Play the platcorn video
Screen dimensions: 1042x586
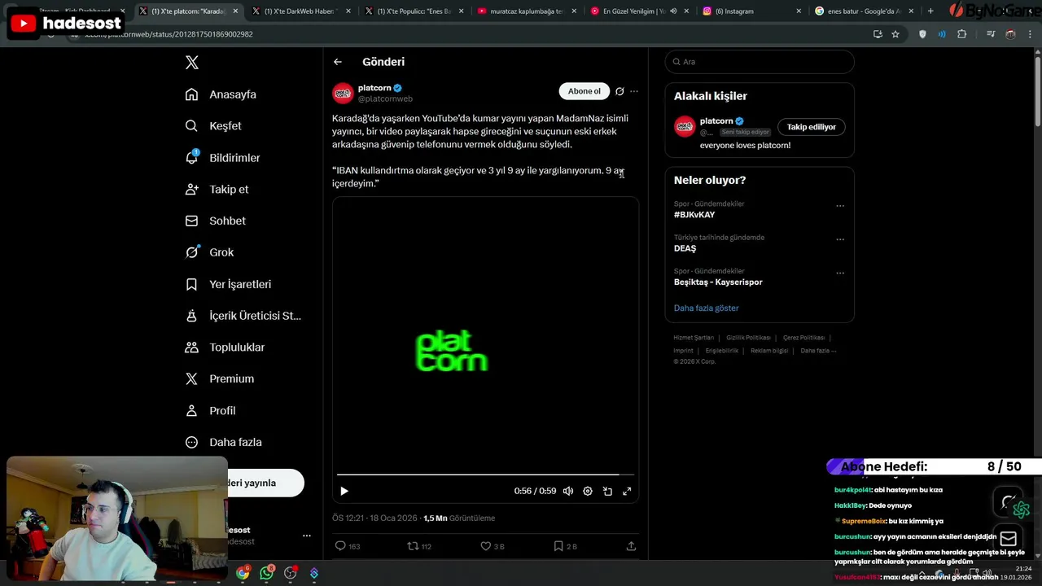point(344,491)
